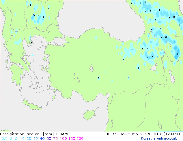The image size is (183, 141).
Task: Click the forecast date 'Th 07-05-2026 21:00 UTC (12+09)'
Action: click(x=142, y=134)
